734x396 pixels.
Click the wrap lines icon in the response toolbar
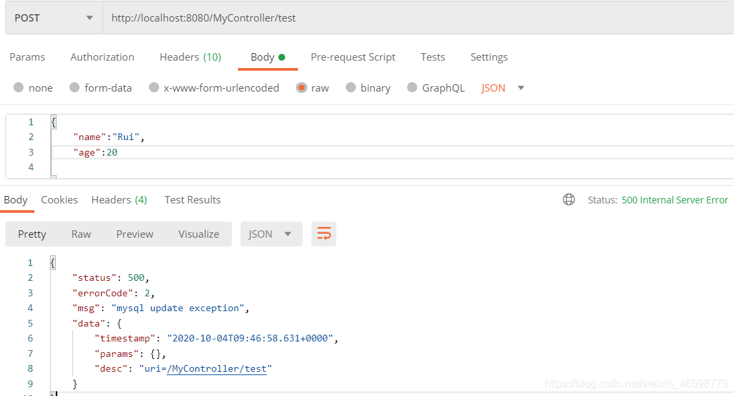[x=324, y=234]
